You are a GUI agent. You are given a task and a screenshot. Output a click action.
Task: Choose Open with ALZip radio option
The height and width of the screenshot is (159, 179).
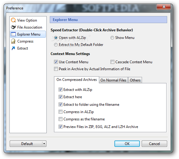[56, 38]
